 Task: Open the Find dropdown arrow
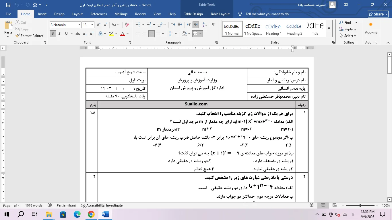click(x=356, y=22)
